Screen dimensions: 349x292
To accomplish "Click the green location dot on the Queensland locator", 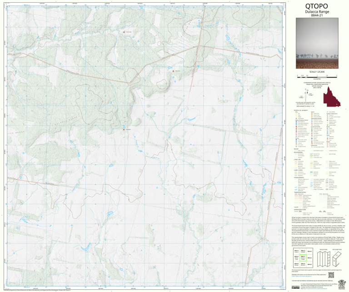I will [x=337, y=104].
